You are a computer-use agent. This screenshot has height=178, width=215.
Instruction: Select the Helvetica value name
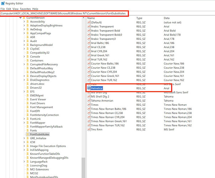[97, 88]
